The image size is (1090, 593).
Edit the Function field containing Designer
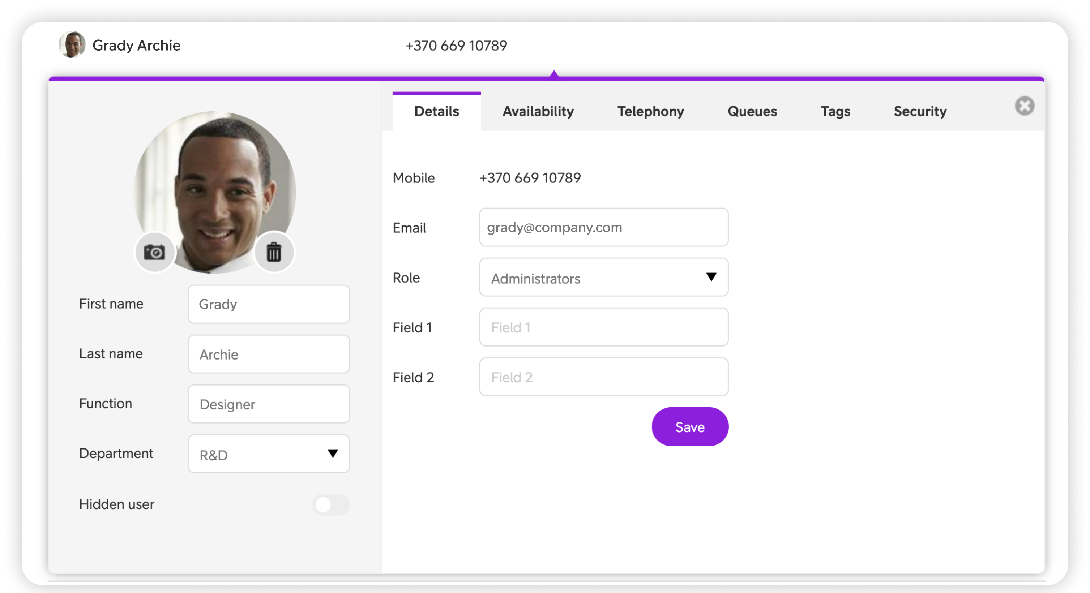pyautogui.click(x=269, y=404)
